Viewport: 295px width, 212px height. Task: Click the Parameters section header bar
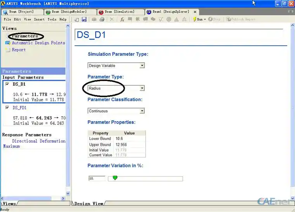pos(33,71)
